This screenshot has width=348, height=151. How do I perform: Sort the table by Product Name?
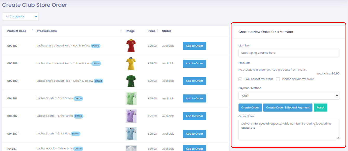pyautogui.click(x=121, y=31)
